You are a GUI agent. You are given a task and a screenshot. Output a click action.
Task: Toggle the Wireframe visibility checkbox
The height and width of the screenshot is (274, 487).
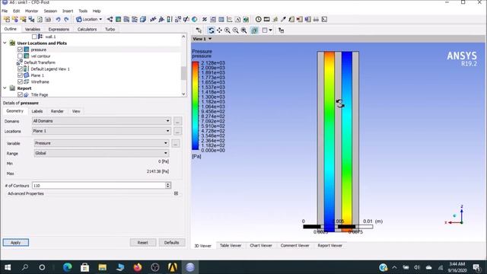click(x=21, y=81)
